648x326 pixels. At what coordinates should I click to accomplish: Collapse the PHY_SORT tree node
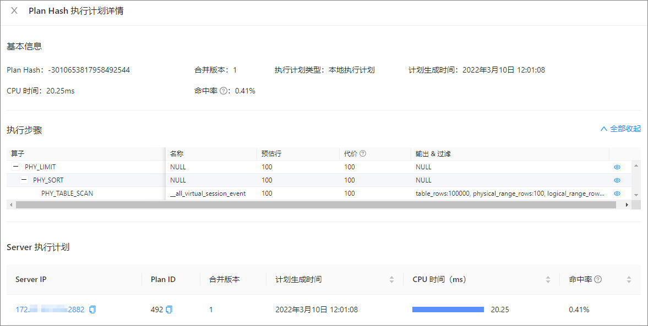(x=24, y=180)
